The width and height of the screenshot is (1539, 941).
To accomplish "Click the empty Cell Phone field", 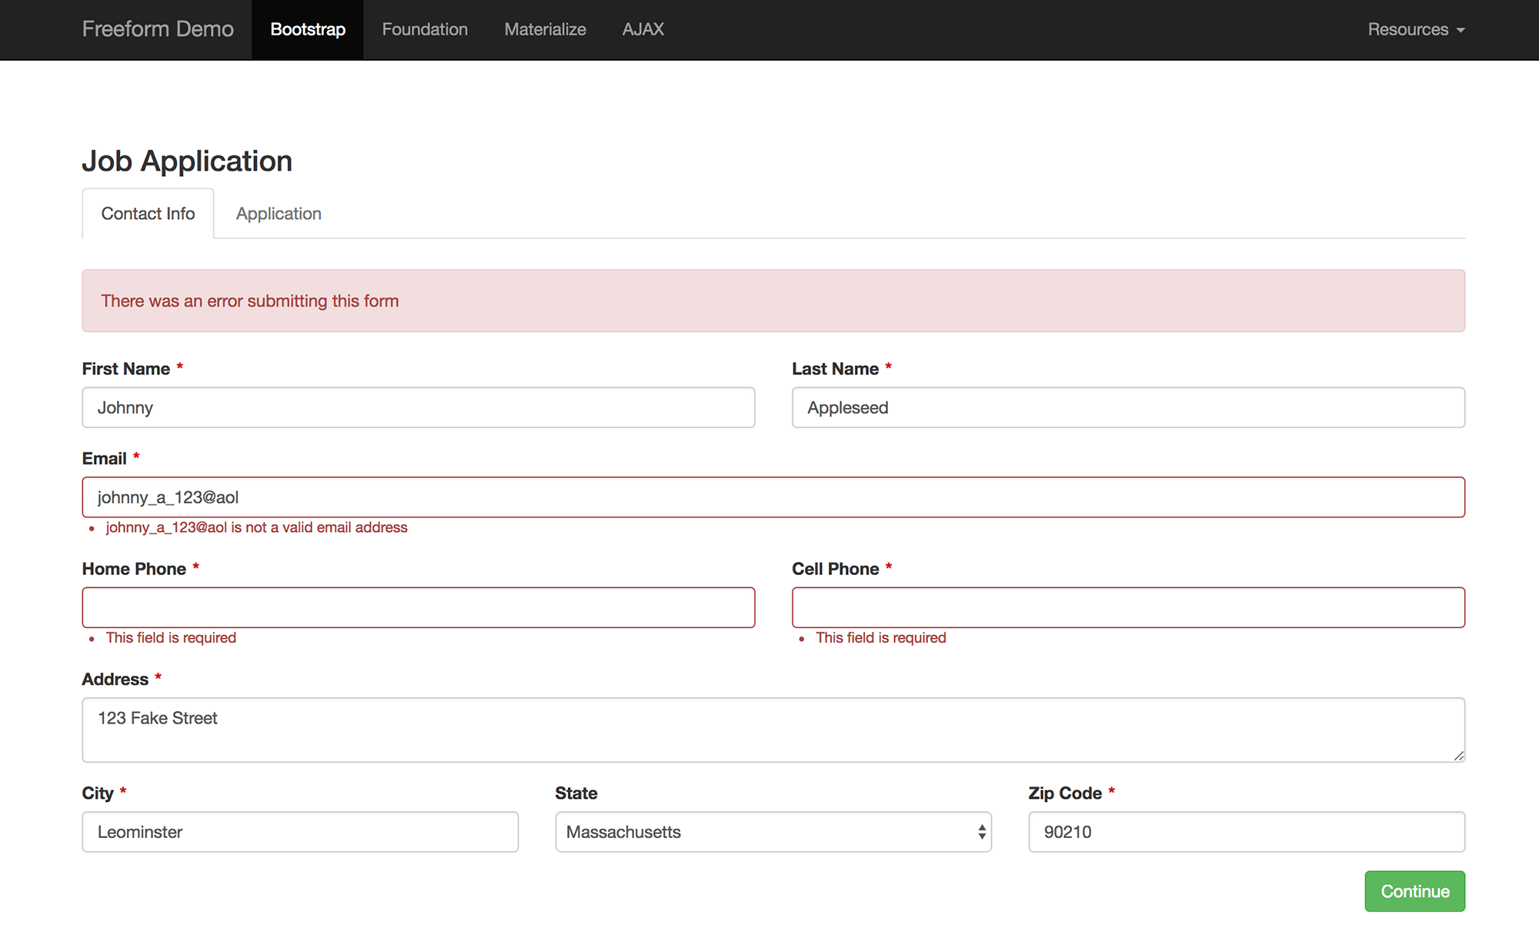I will [1128, 607].
